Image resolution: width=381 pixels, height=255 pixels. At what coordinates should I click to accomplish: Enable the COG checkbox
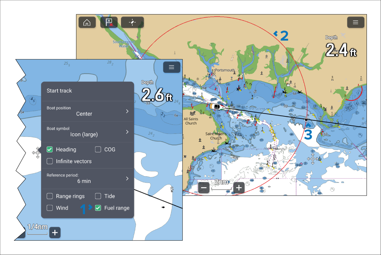coord(98,150)
